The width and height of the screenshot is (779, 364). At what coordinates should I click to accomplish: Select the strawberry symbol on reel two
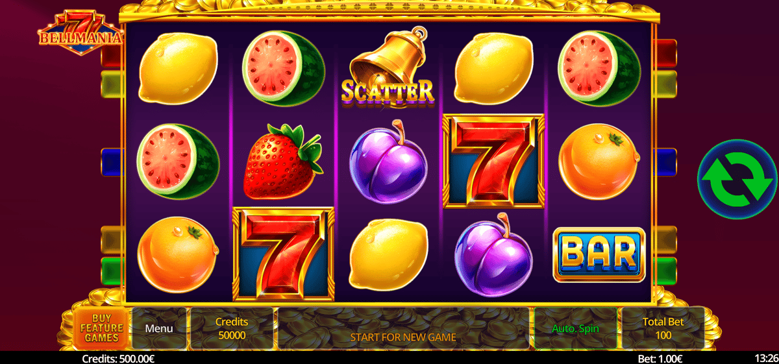pyautogui.click(x=282, y=161)
